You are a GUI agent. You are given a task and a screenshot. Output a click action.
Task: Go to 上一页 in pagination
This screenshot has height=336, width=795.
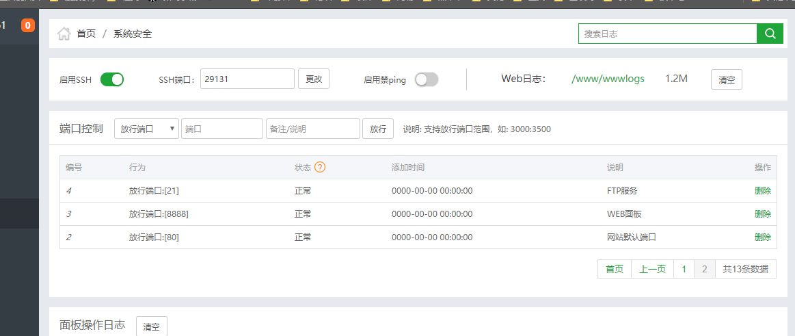(652, 269)
